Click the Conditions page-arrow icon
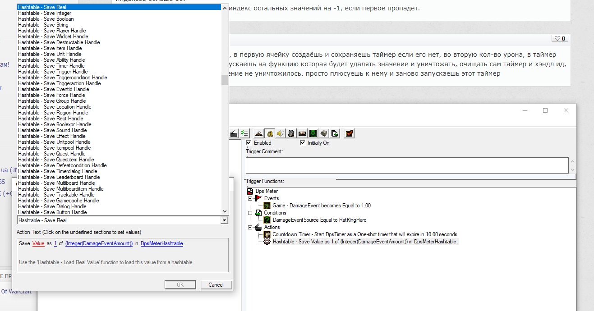 pyautogui.click(x=258, y=213)
